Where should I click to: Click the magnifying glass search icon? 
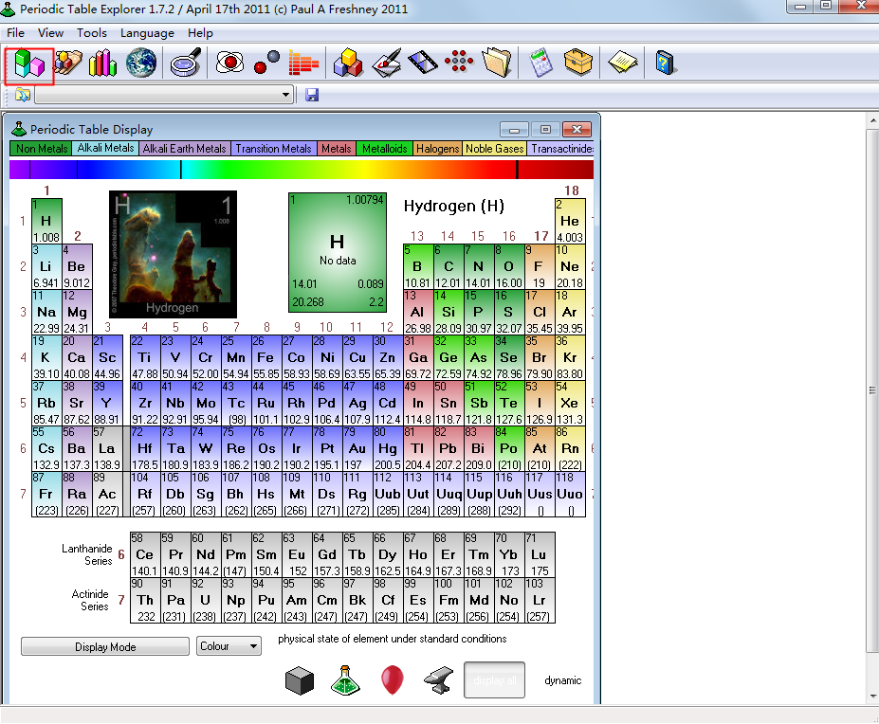coord(184,63)
